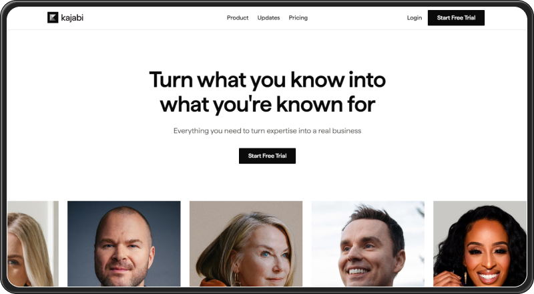Select the bald bearded man's photo

point(124,243)
